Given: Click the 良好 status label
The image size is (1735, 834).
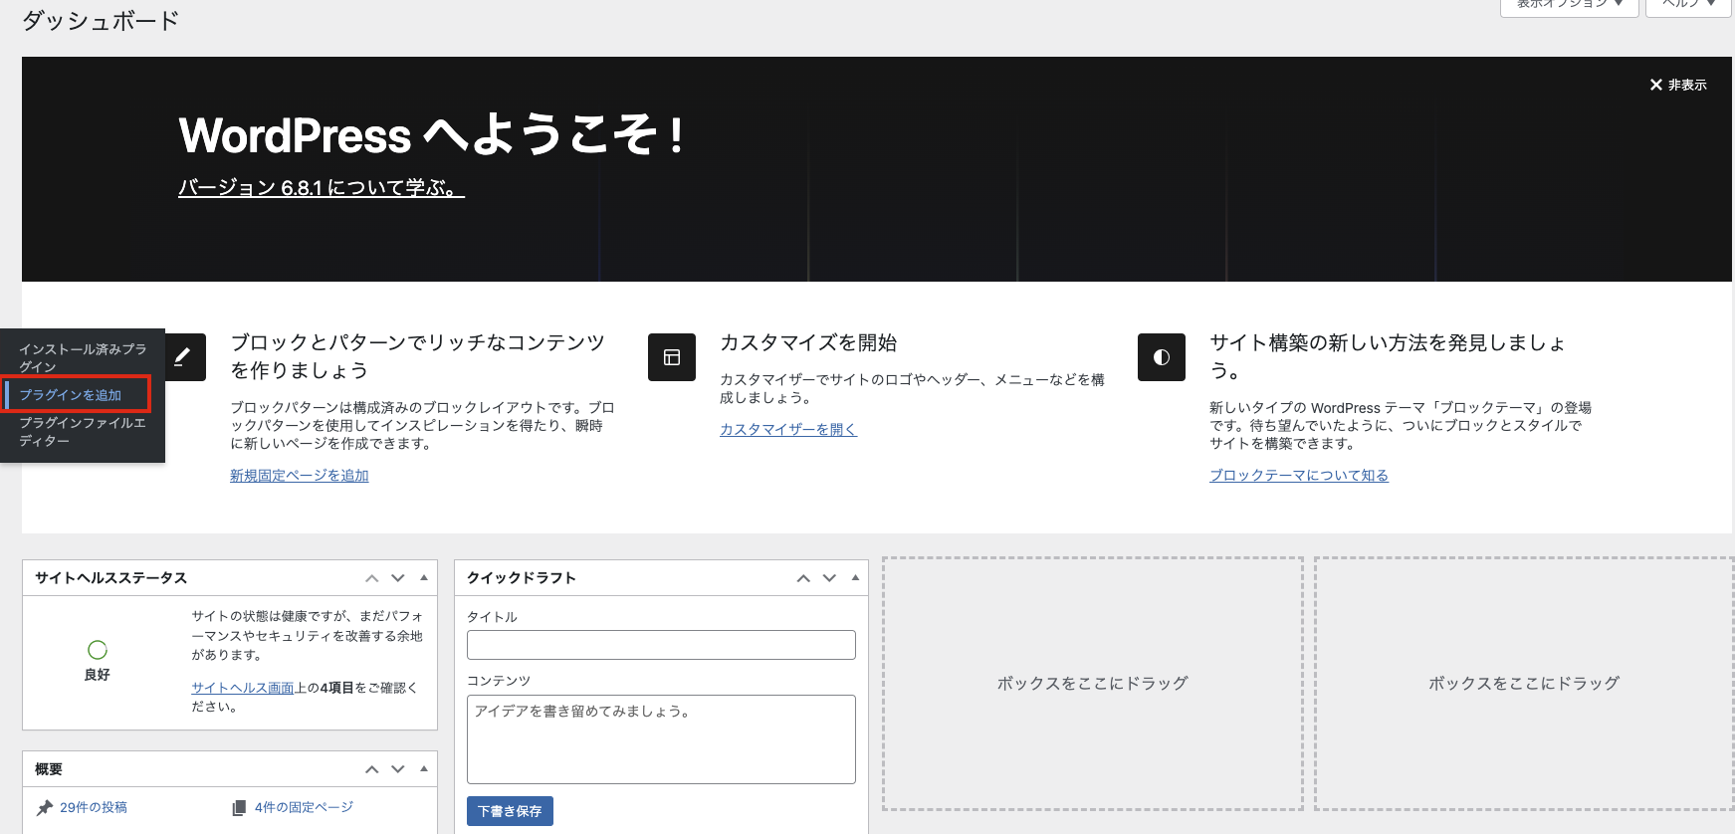Looking at the screenshot, I should [98, 675].
